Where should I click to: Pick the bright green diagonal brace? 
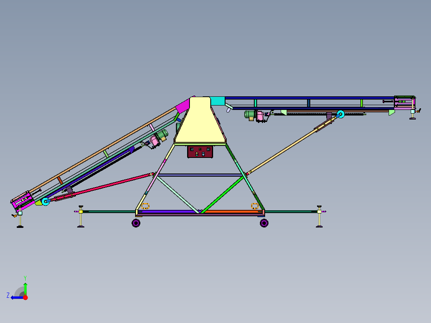(222, 195)
